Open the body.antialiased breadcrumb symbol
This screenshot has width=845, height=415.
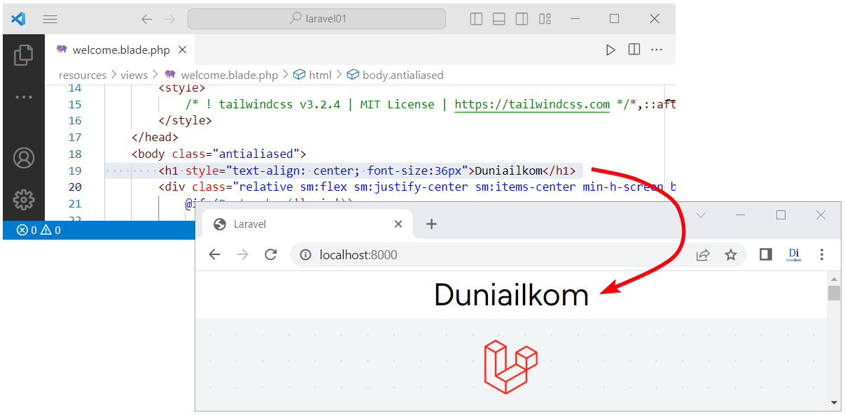[396, 75]
